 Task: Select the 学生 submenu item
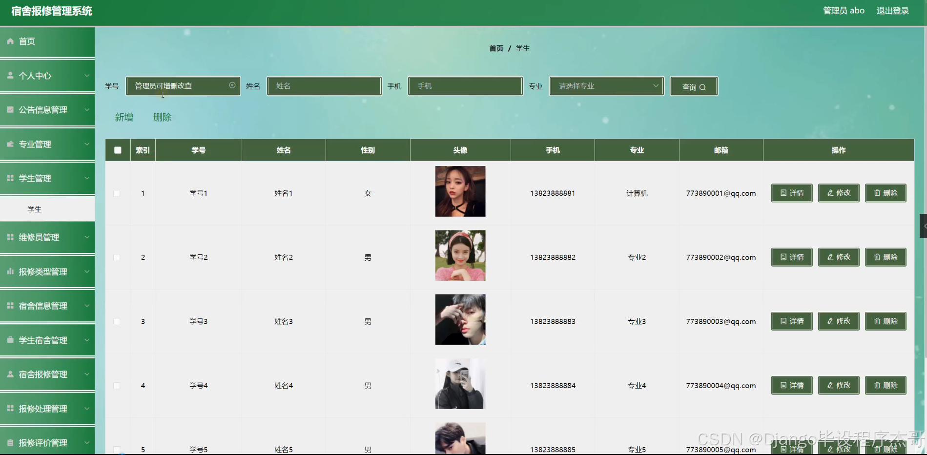(47, 209)
